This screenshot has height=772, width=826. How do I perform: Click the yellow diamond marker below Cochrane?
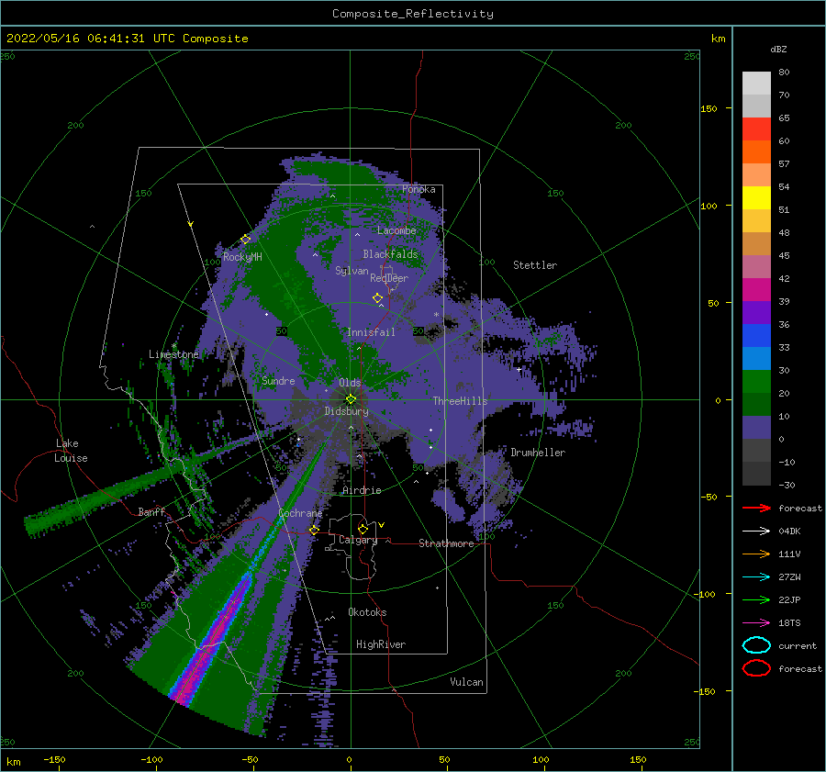[x=314, y=531]
